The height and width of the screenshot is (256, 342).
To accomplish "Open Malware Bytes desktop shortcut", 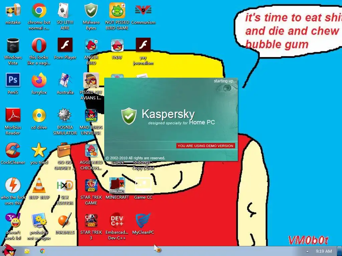I will pos(91,10).
